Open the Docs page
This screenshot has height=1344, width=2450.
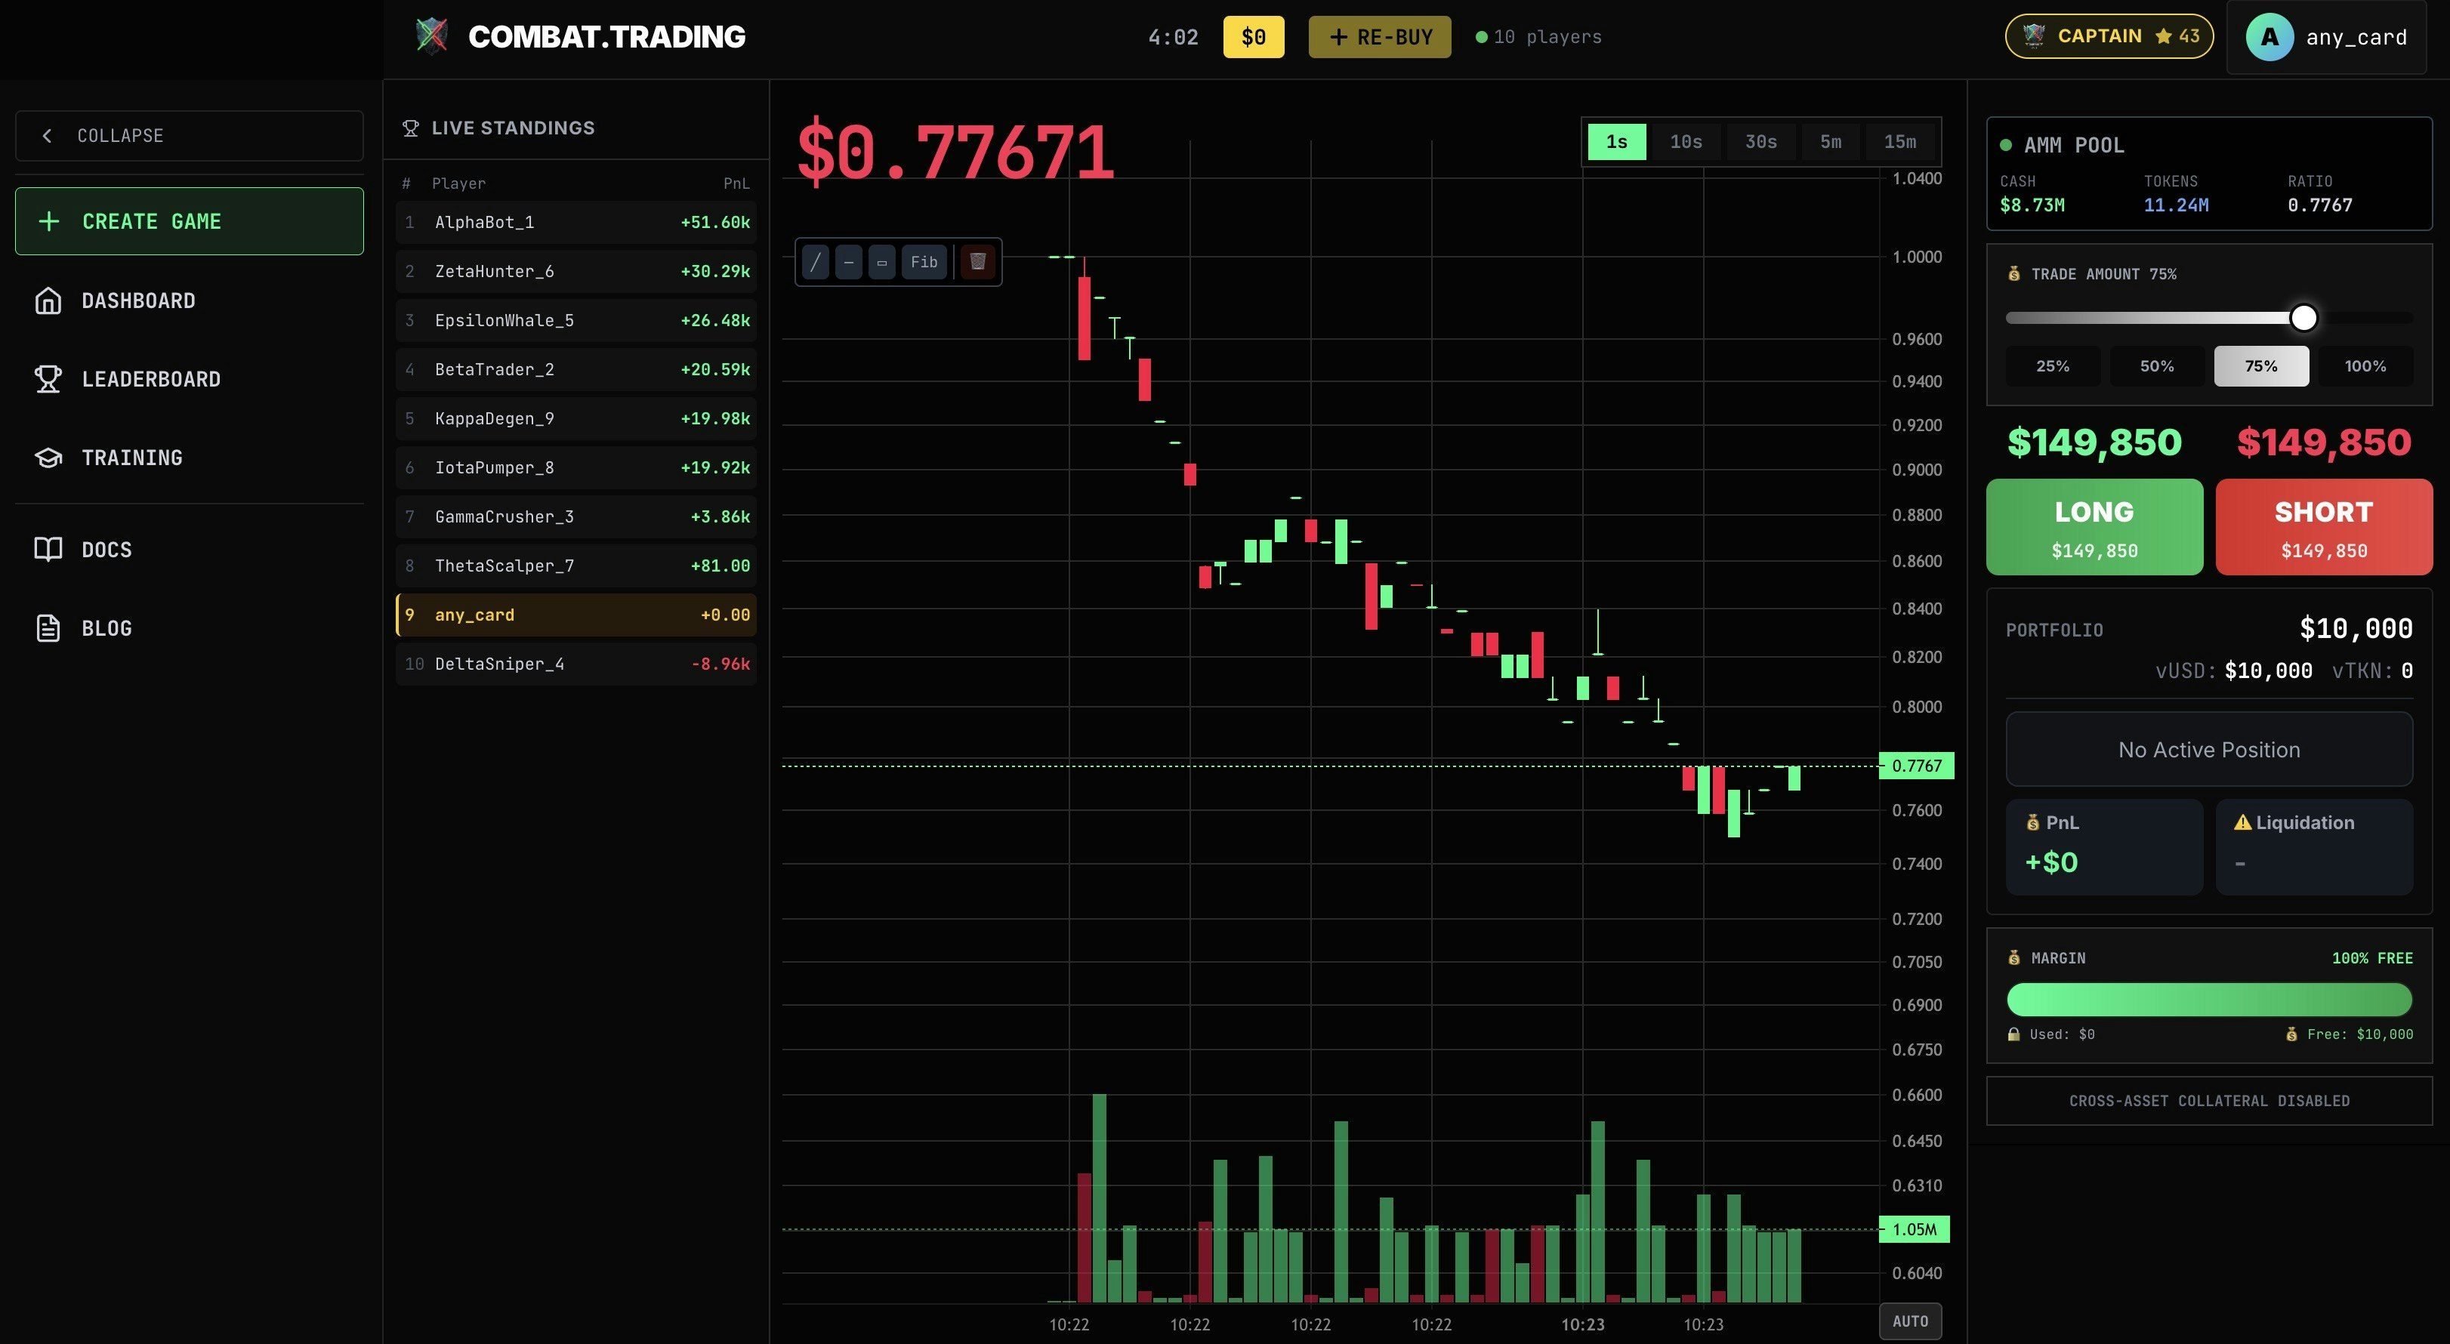pyautogui.click(x=106, y=549)
